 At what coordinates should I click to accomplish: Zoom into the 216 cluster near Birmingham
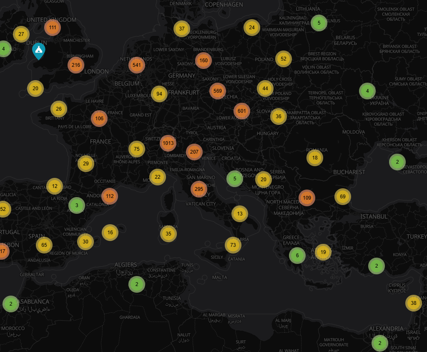tap(76, 65)
